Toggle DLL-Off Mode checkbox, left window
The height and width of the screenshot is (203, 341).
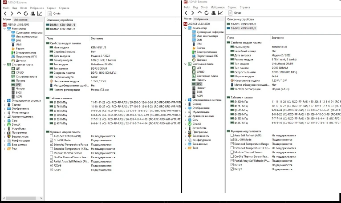(51, 140)
